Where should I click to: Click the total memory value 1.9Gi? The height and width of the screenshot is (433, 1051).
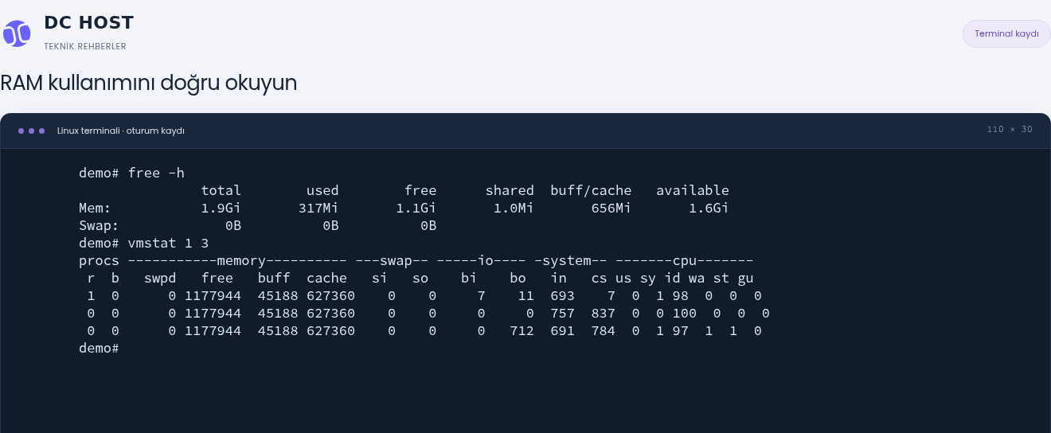221,208
